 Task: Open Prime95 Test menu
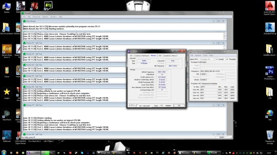click(24, 17)
